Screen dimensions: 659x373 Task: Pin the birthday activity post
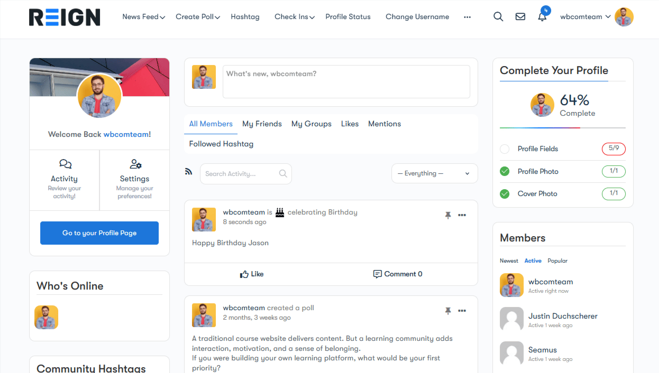448,215
